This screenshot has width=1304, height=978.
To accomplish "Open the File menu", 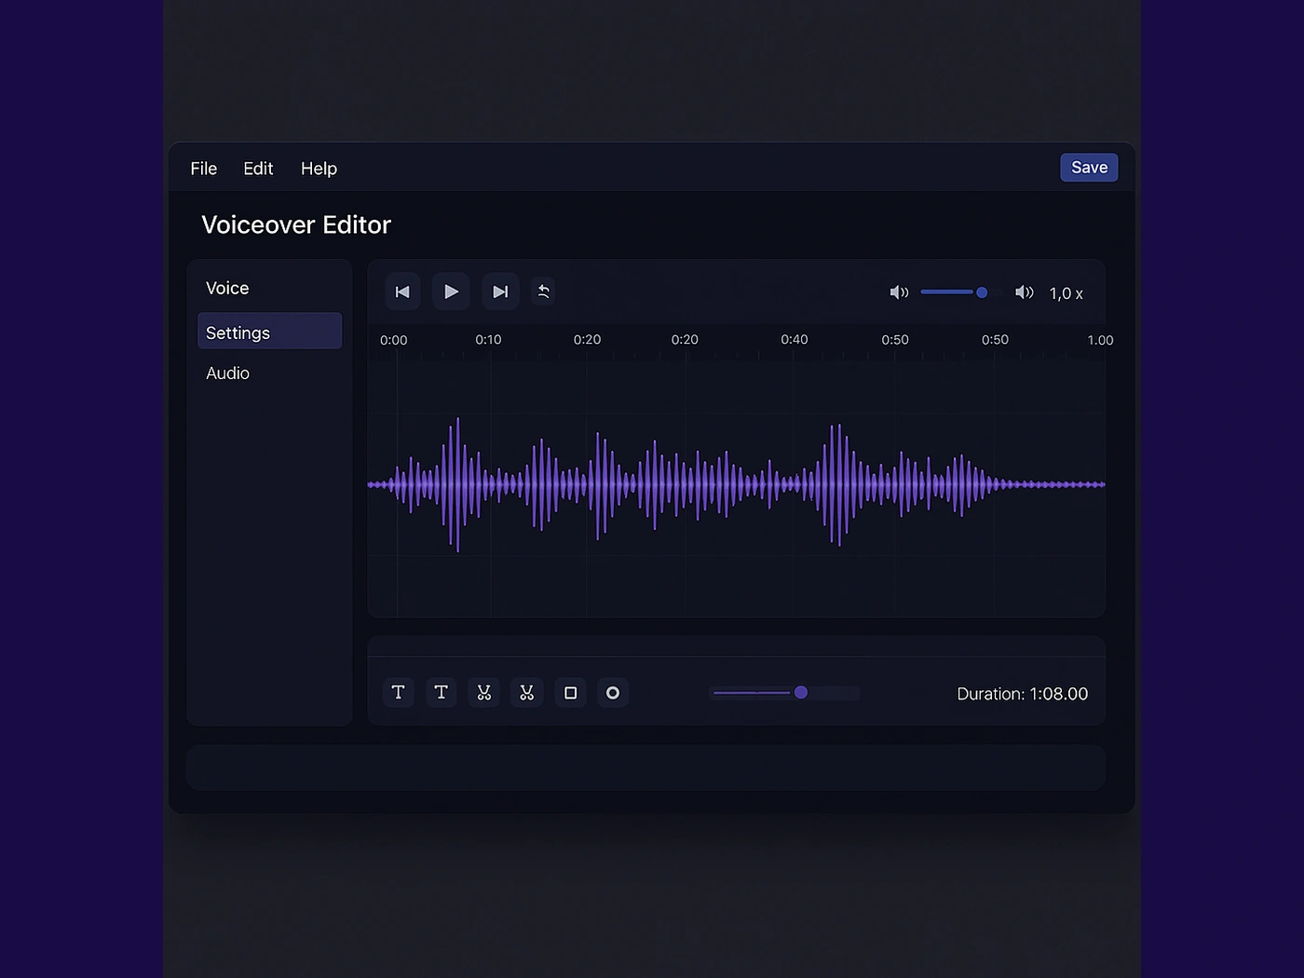I will click(x=203, y=169).
